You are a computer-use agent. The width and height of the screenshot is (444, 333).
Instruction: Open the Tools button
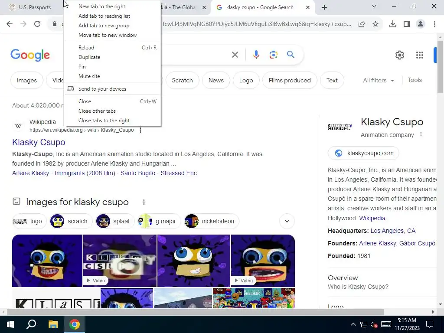tap(415, 80)
